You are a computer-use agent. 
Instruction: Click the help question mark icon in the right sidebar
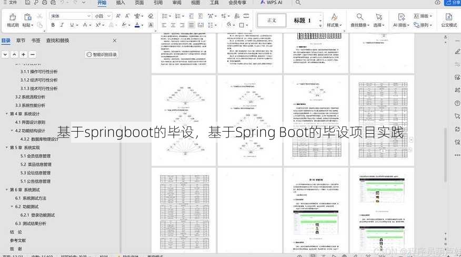point(457,103)
